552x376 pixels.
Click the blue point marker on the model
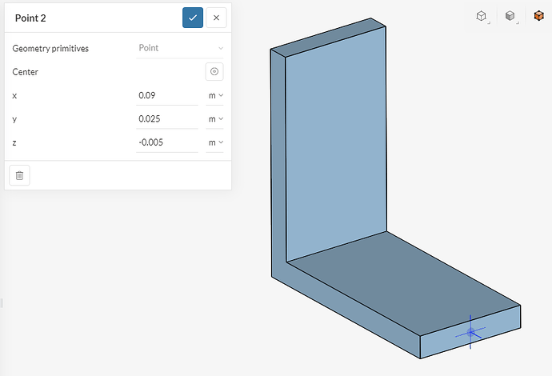coord(470,332)
